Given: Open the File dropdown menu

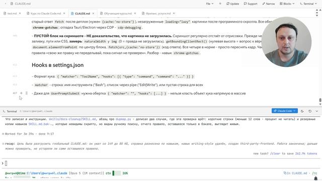Looking at the screenshot, I should [209, 4].
